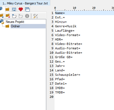Click line 11 text Größe GB=
The height and width of the screenshot is (110, 114).
[x=64, y=57]
